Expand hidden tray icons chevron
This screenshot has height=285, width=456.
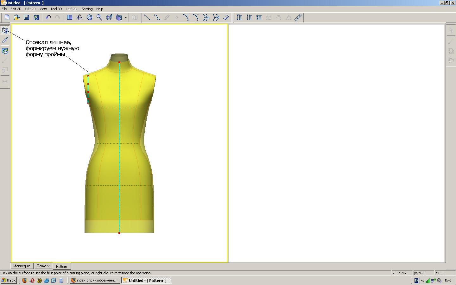[422, 281]
